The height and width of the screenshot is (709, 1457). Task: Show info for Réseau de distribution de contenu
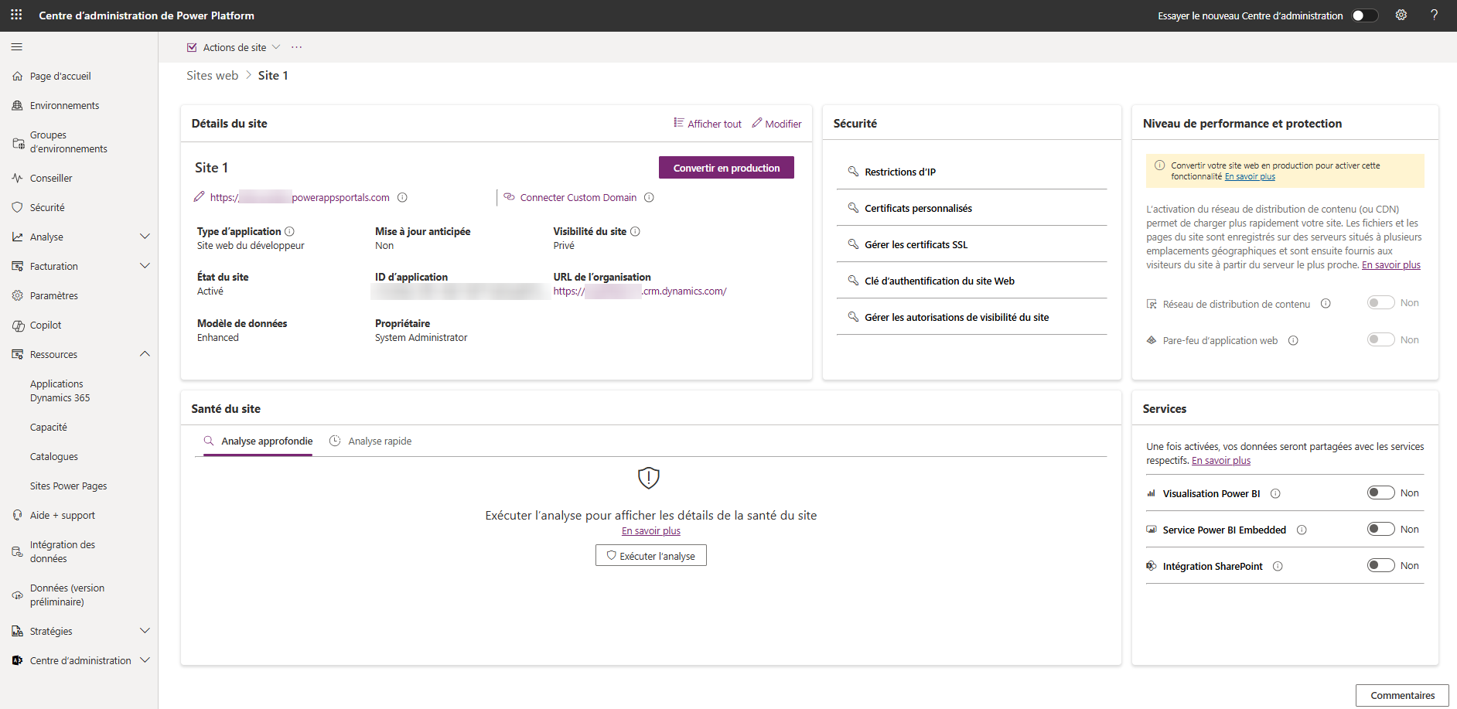coord(1326,304)
